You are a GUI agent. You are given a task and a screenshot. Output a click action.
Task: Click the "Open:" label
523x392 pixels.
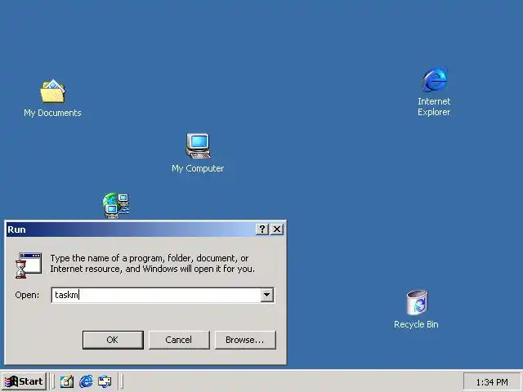click(x=27, y=295)
